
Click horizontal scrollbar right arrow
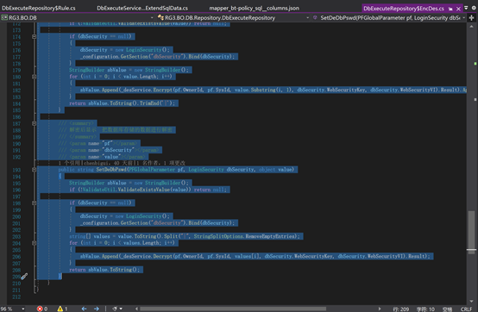(380, 309)
